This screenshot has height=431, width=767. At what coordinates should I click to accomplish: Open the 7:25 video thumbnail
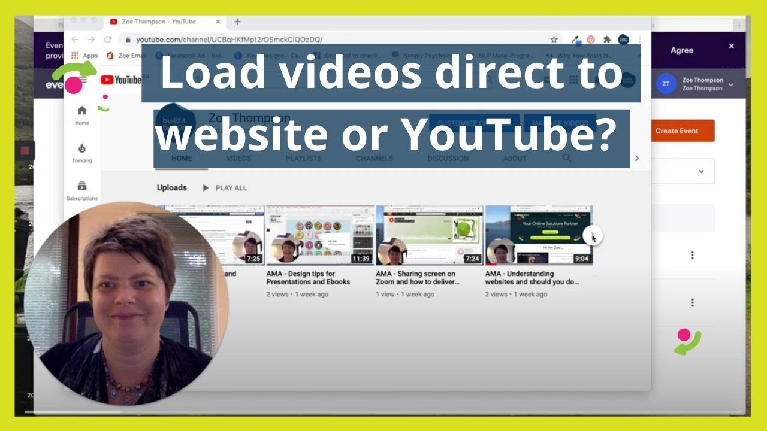(x=211, y=235)
